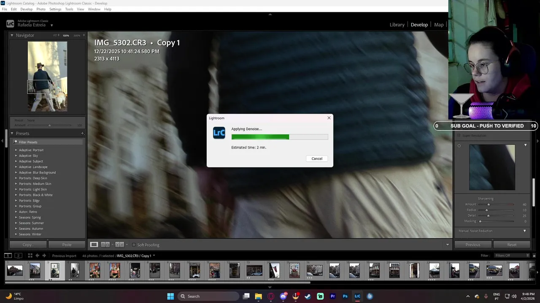The height and width of the screenshot is (303, 540).
Task: Click the microphone icon in system tray
Action: (x=486, y=296)
